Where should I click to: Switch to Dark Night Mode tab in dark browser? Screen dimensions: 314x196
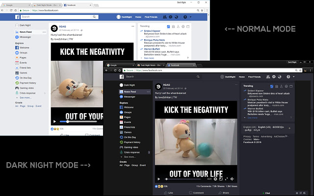(x=151, y=65)
